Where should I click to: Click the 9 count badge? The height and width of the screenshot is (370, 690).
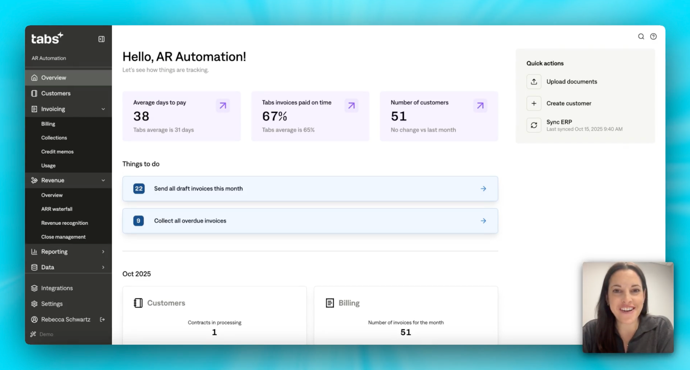click(x=138, y=221)
